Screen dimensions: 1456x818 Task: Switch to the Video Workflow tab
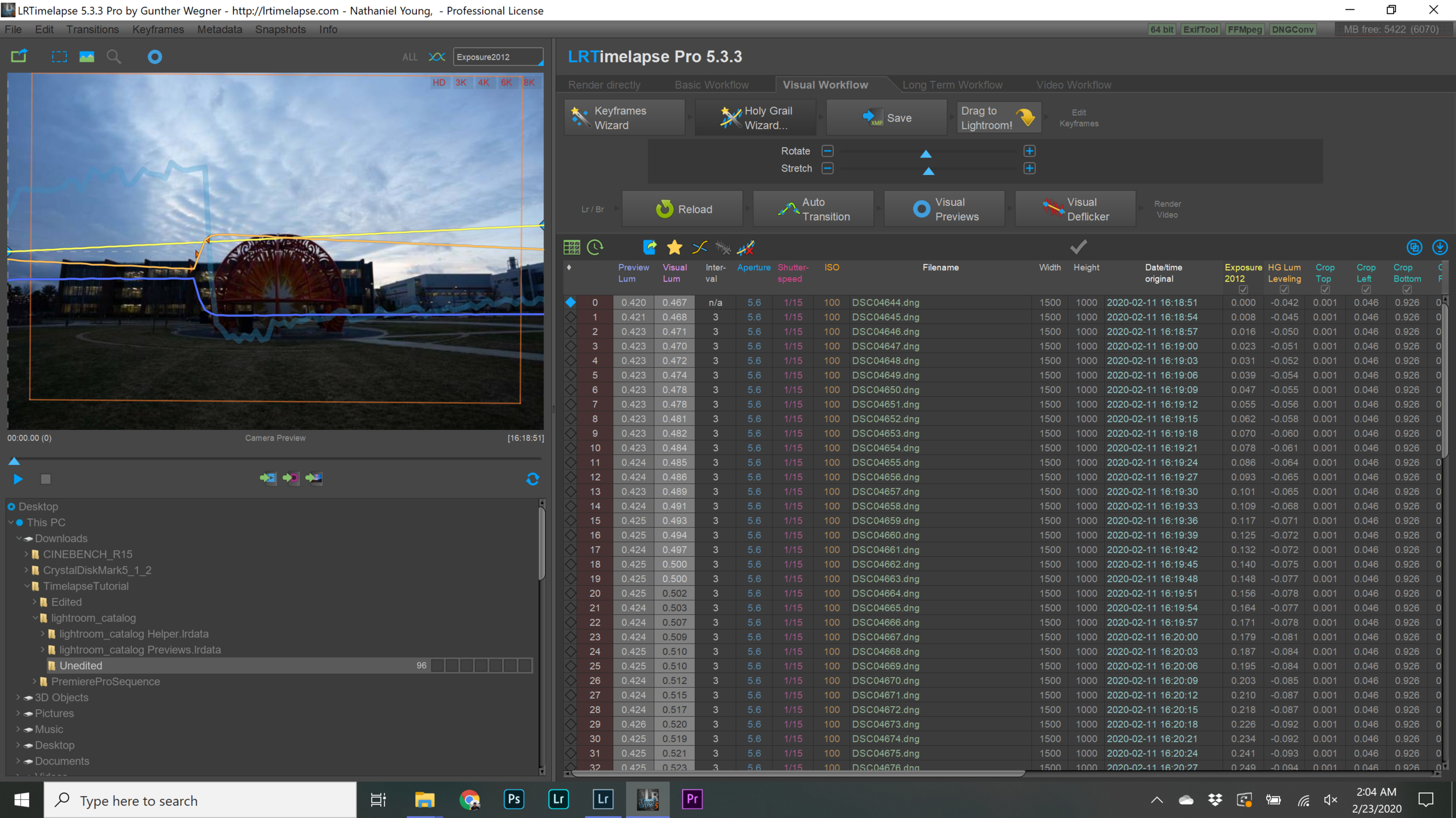pyautogui.click(x=1073, y=85)
